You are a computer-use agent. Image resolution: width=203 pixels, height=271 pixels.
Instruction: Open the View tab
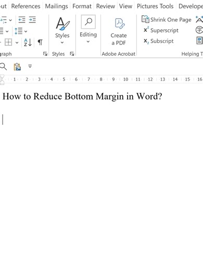click(125, 6)
